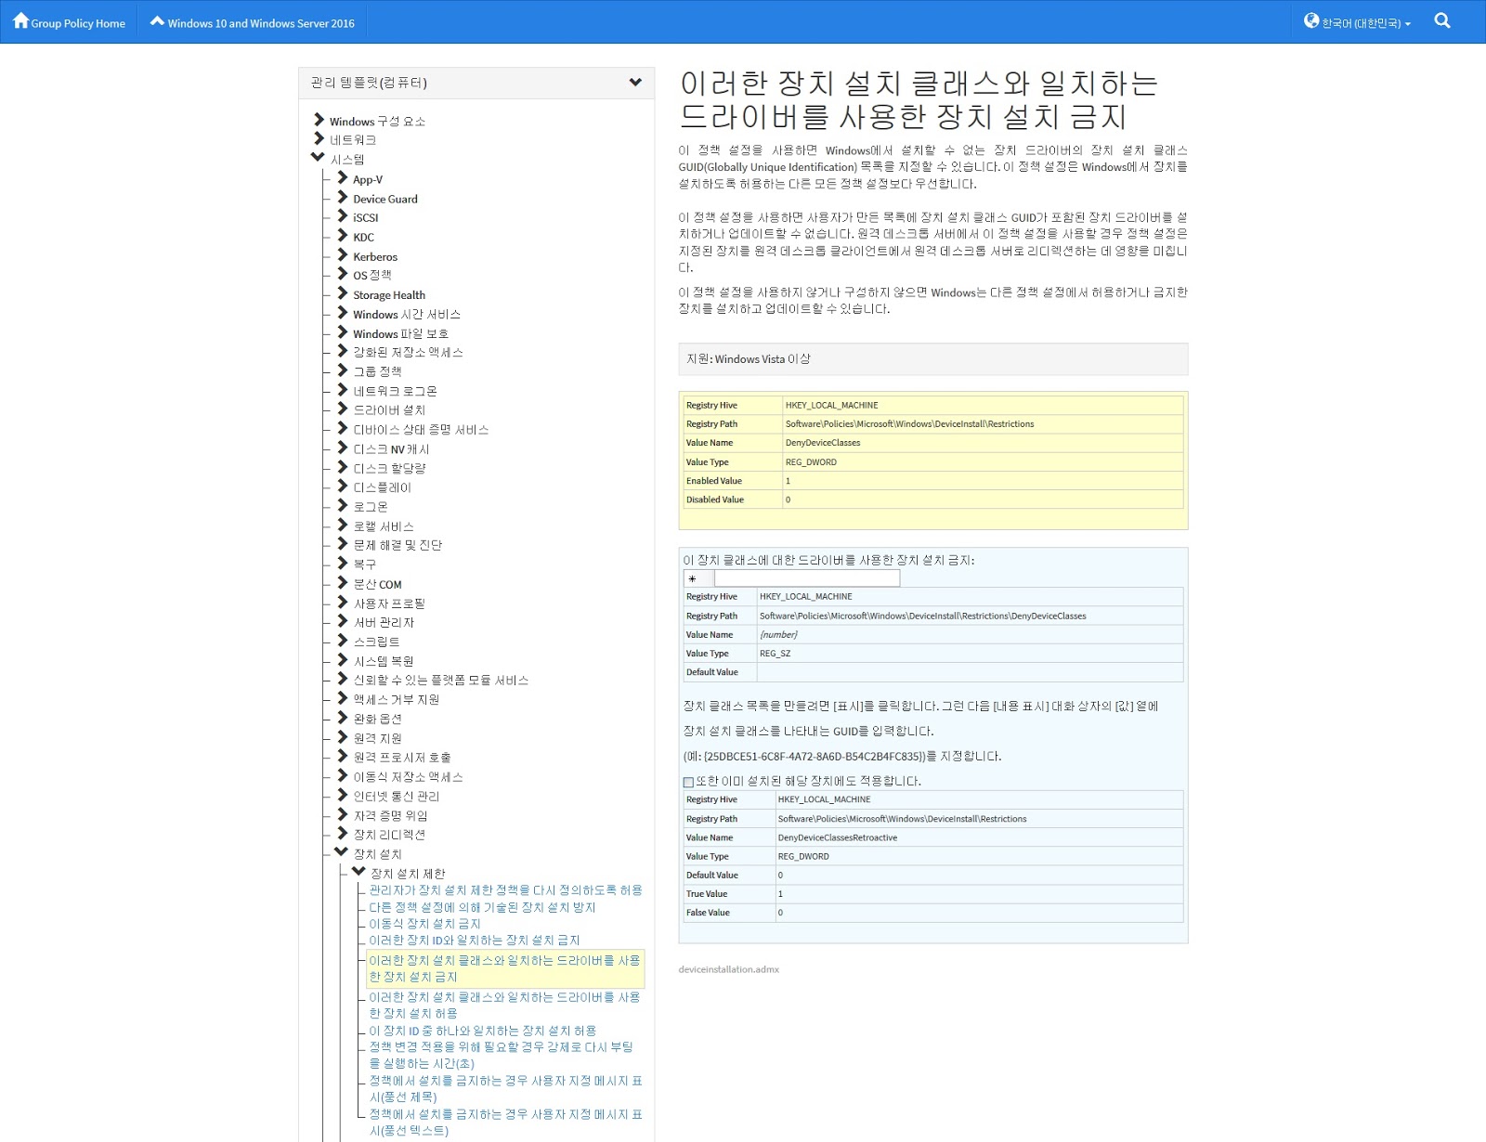Expand the Device Guard arrow
The height and width of the screenshot is (1142, 1486).
click(x=343, y=197)
